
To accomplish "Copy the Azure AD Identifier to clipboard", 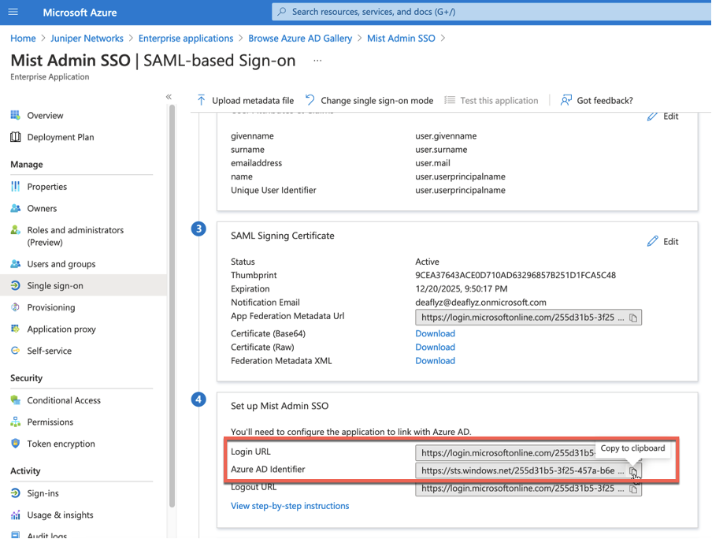I will (633, 471).
